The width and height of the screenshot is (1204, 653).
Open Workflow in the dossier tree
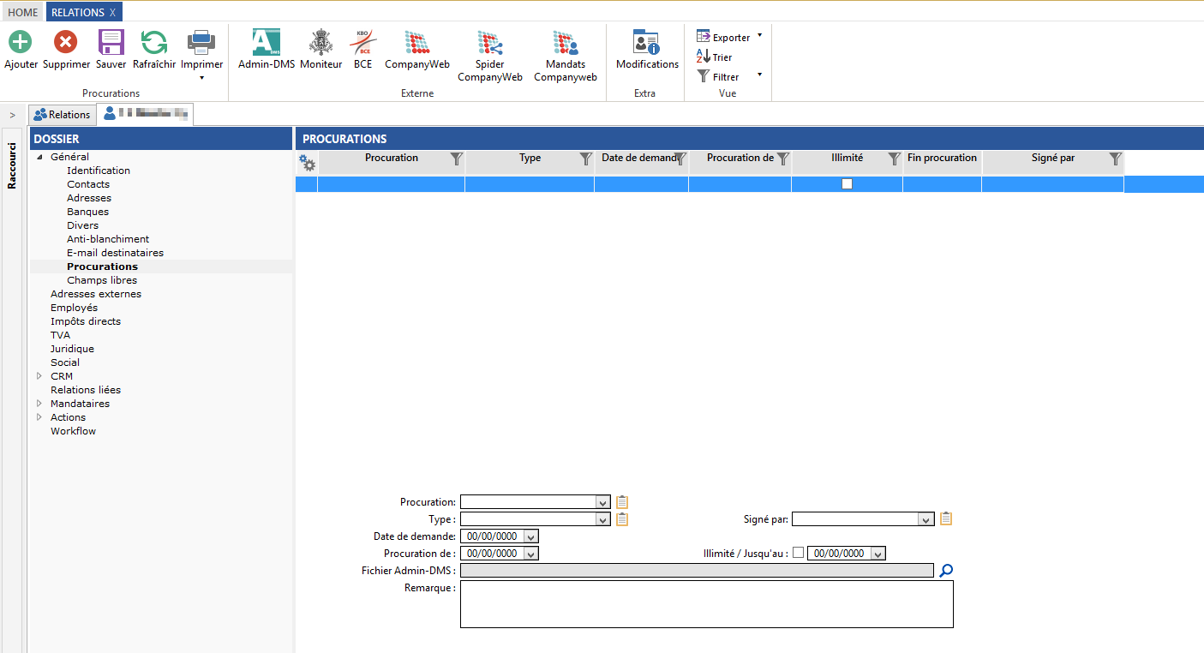coord(73,431)
